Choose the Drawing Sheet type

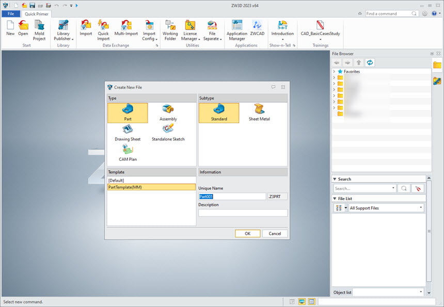click(128, 133)
